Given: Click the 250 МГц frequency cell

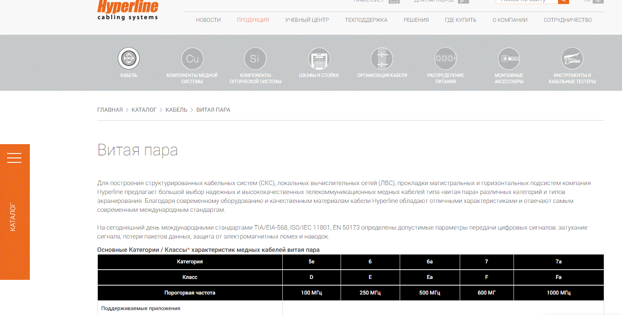Looking at the screenshot, I should pos(370,293).
